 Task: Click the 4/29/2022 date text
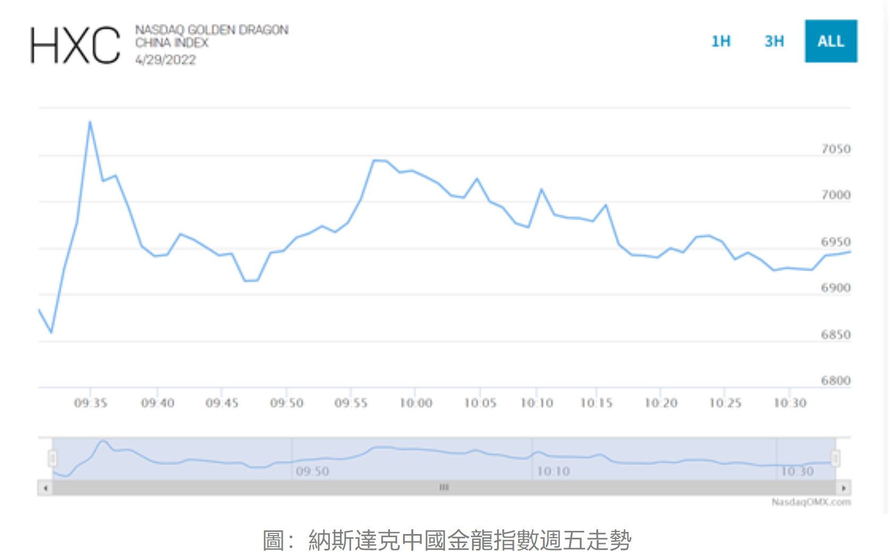165,60
